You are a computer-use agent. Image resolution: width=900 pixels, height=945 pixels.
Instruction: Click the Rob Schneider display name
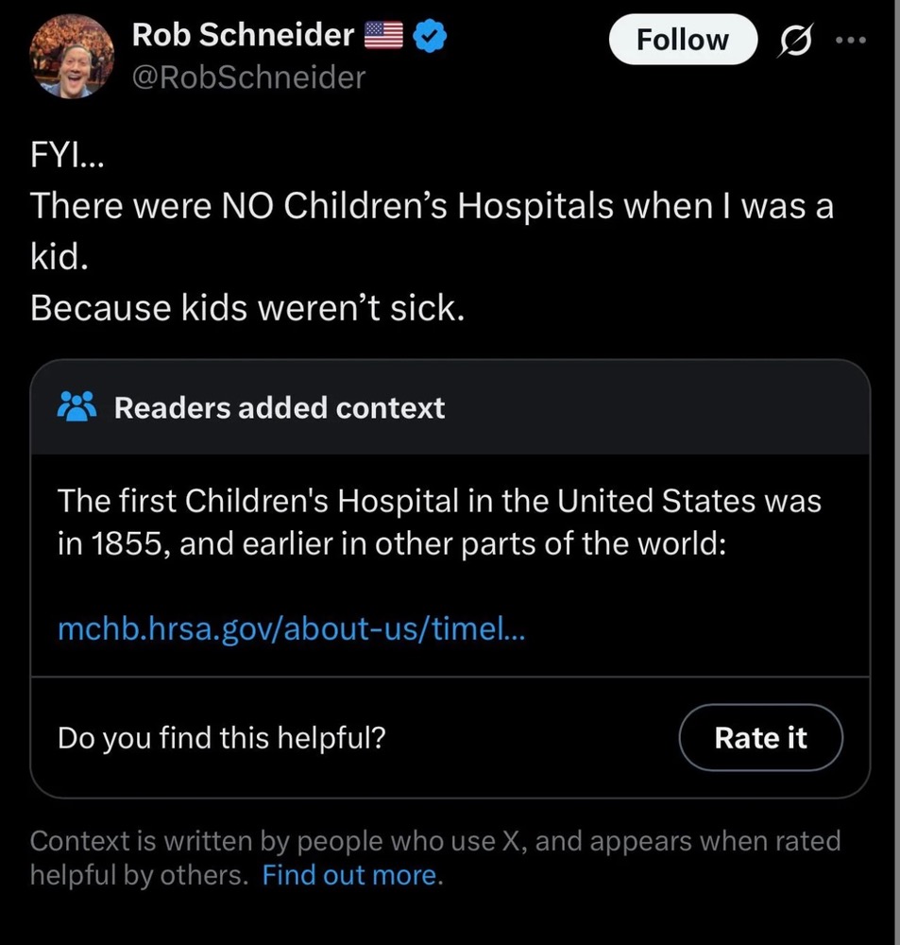[x=242, y=36]
